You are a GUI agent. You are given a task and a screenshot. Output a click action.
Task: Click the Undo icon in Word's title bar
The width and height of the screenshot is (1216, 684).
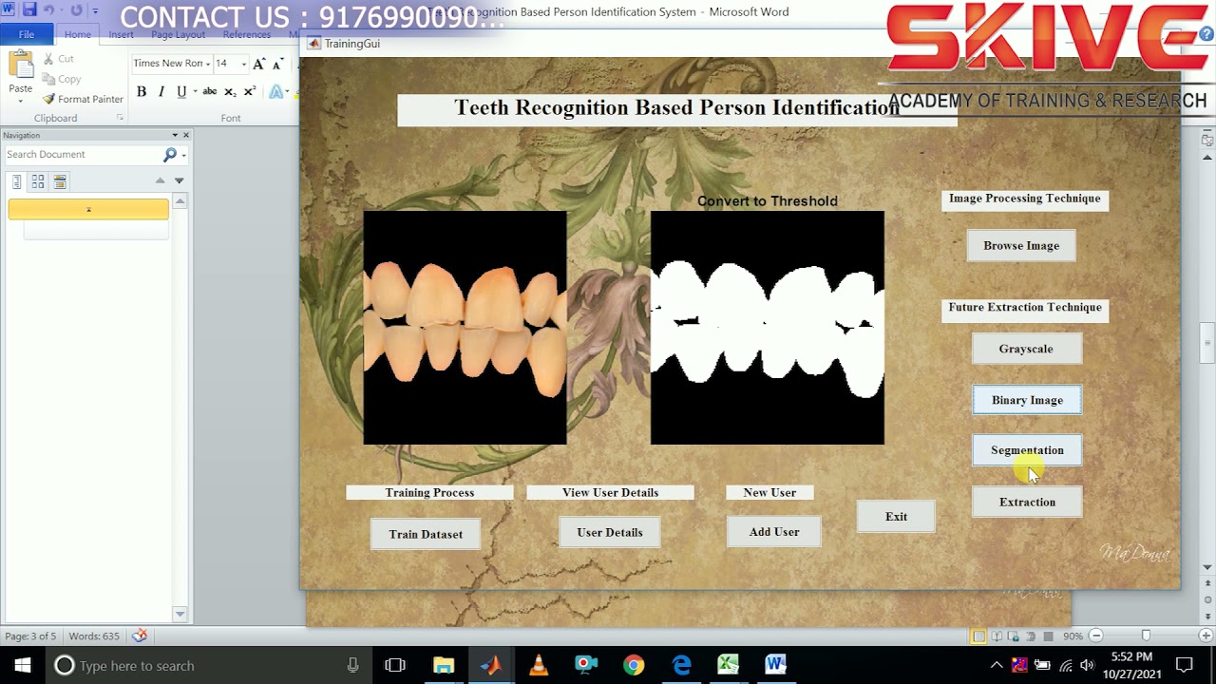pos(49,9)
